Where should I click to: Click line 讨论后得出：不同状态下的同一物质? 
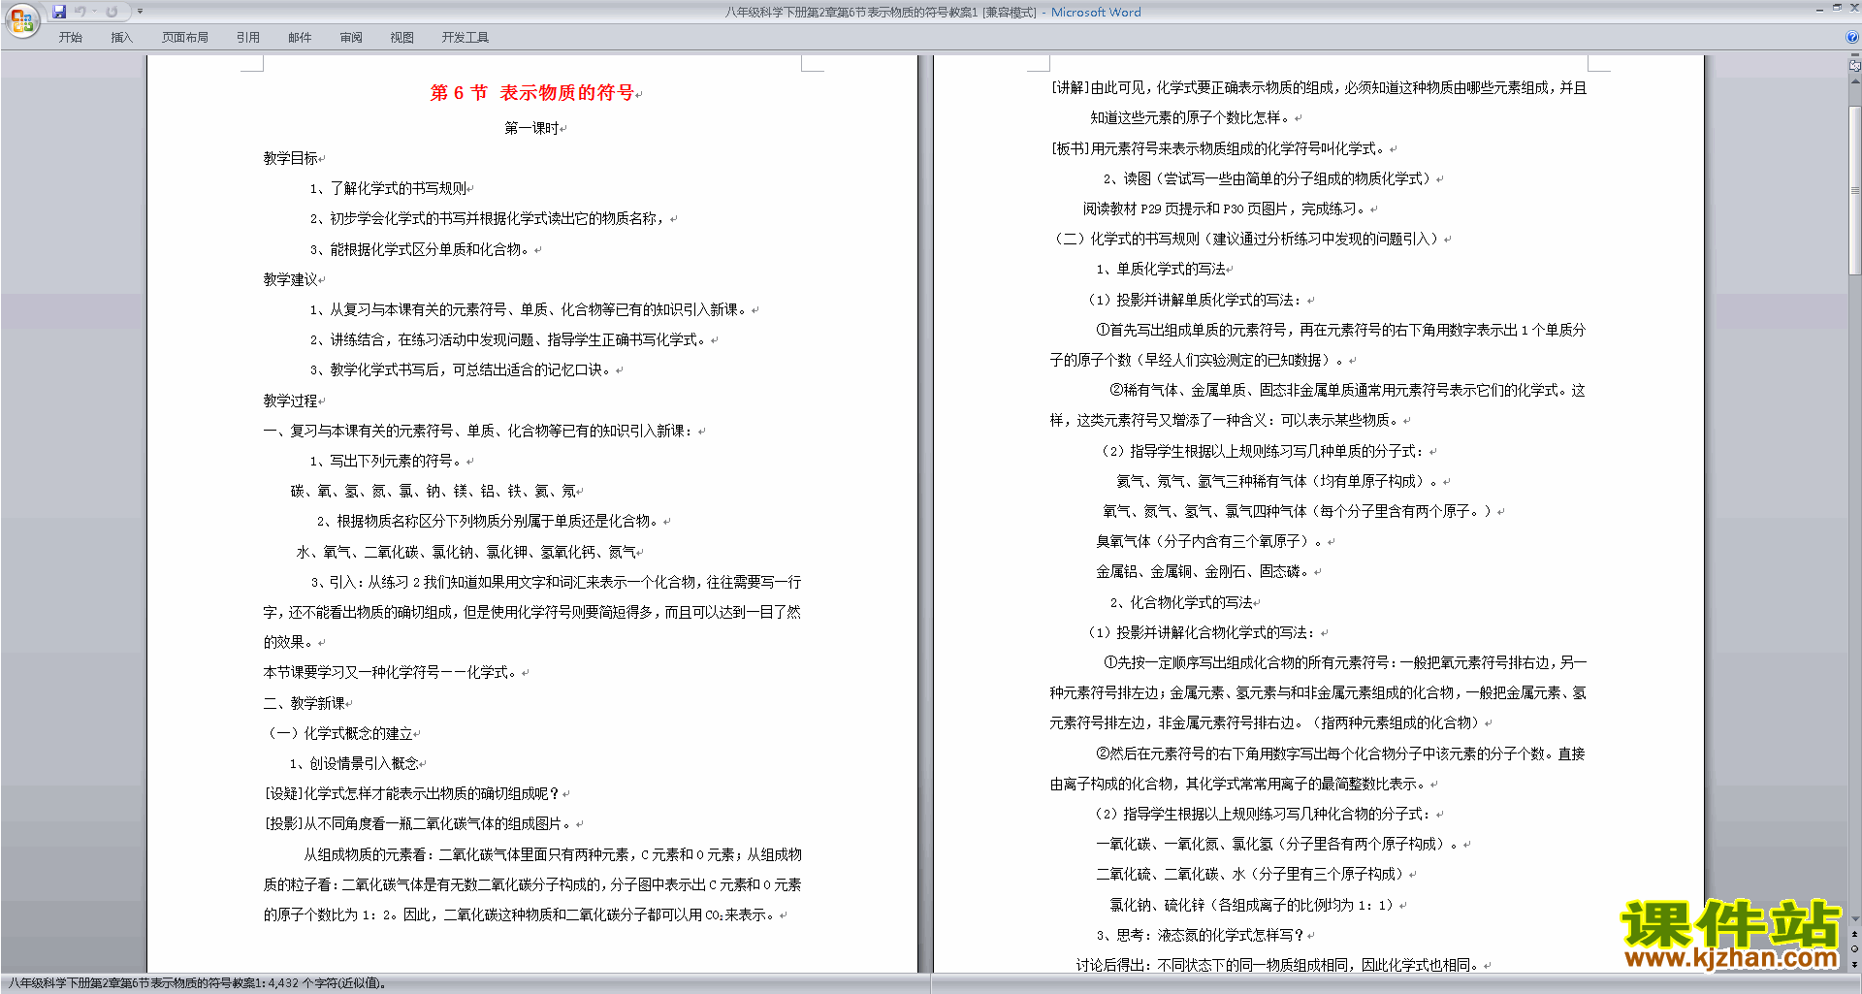point(1280,965)
